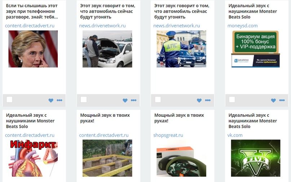Open the shopsgreat.ru link

(168, 135)
